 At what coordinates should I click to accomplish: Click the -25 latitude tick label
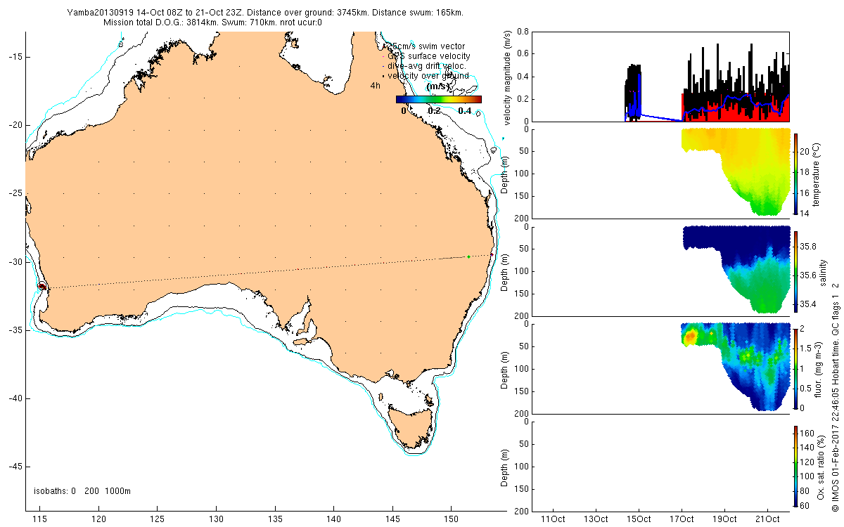(15, 193)
